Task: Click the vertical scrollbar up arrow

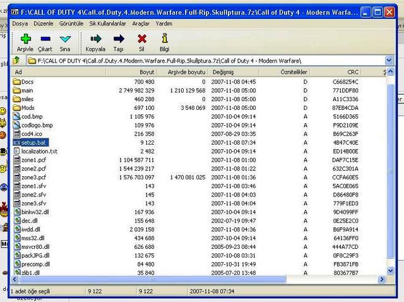Action: 391,71
